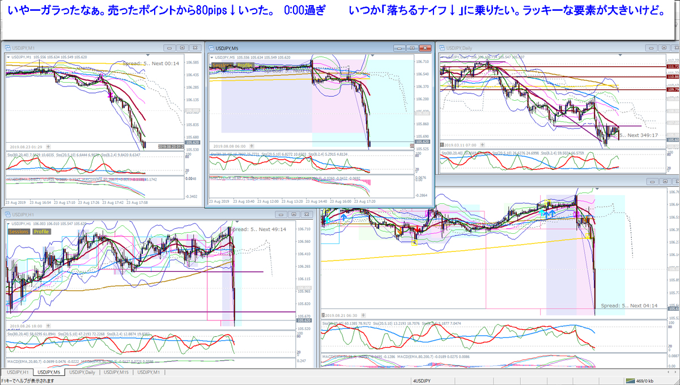Click the Spread Next 49:14 label

pyautogui.click(x=258, y=229)
